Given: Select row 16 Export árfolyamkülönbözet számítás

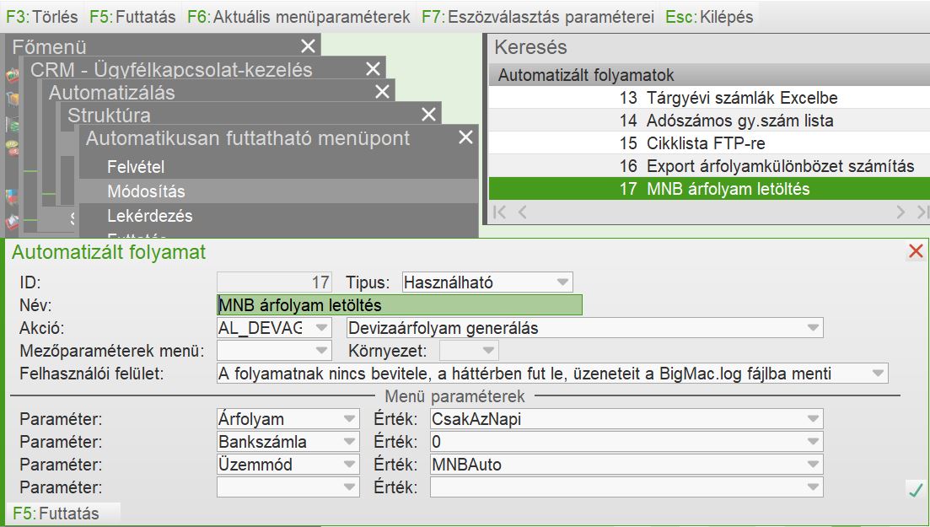Looking at the screenshot, I should 709,166.
